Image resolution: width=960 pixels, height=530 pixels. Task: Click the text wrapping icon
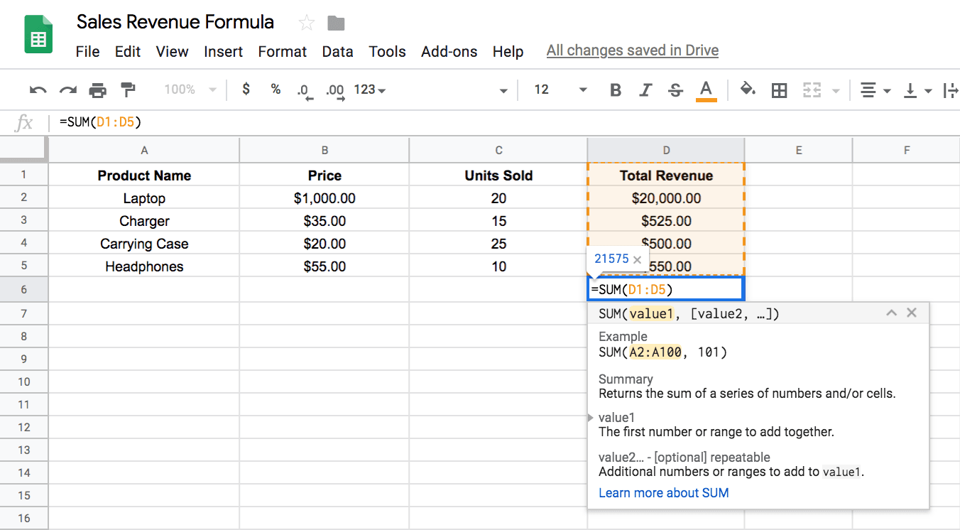point(951,90)
